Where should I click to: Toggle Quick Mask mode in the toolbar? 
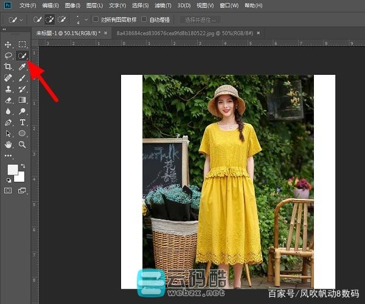click(9, 190)
